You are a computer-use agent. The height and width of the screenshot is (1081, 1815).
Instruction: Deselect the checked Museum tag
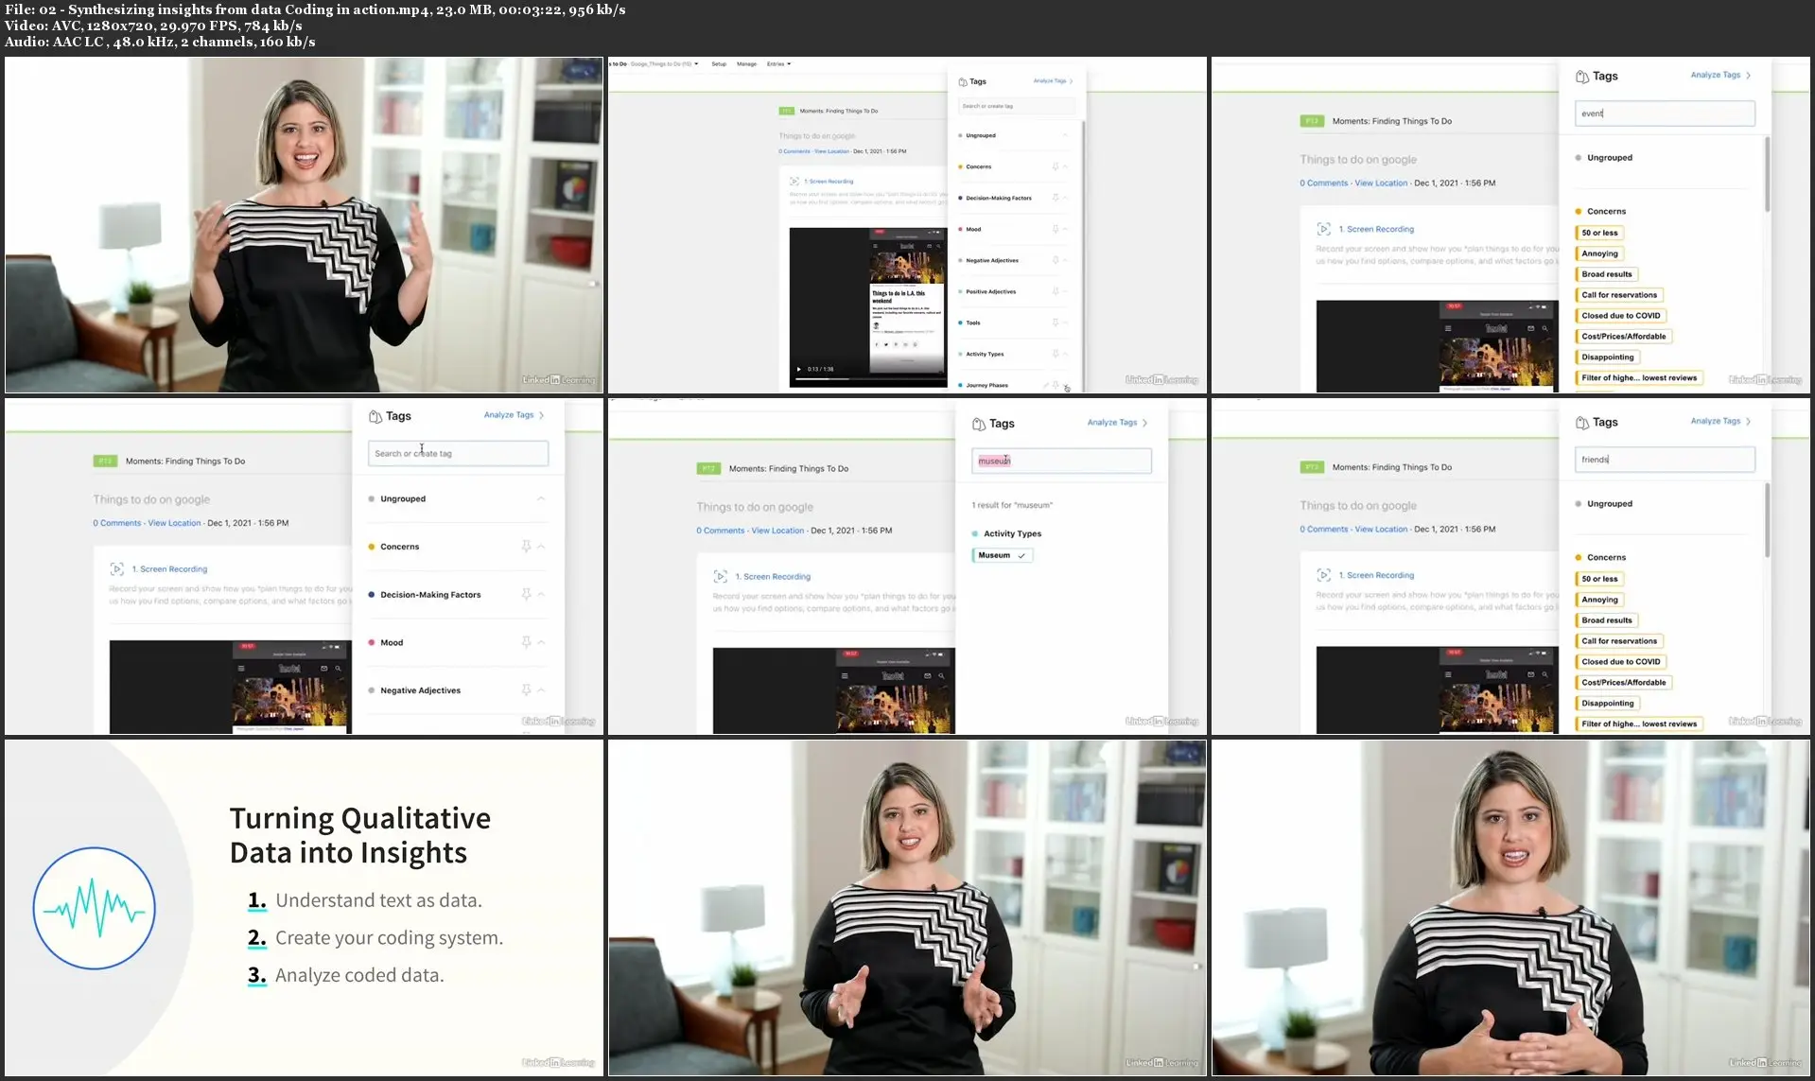click(x=1002, y=555)
